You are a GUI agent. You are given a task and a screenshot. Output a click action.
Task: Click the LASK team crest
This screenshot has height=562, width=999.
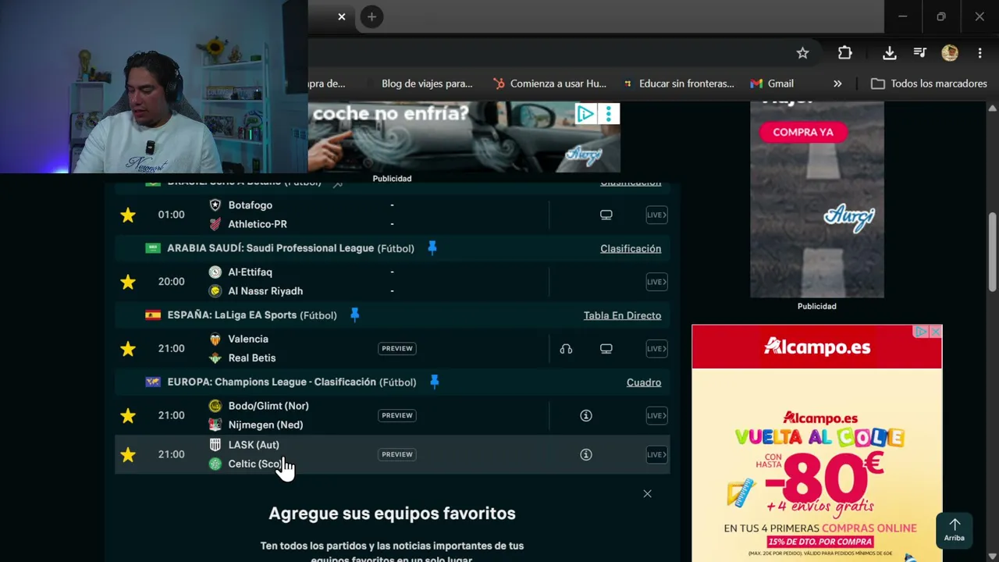pyautogui.click(x=215, y=445)
